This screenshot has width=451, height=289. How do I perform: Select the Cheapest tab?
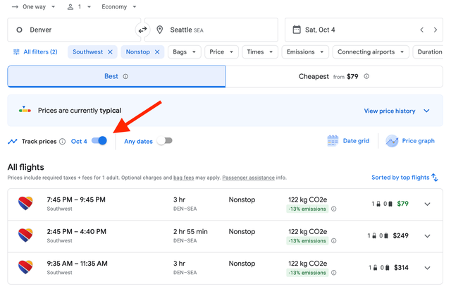pos(334,77)
